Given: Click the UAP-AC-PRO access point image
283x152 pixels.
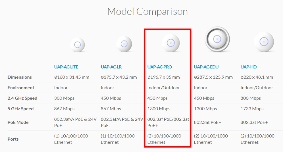Looking at the screenshot, I should 170,43.
